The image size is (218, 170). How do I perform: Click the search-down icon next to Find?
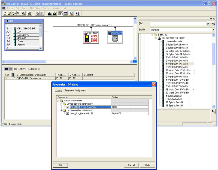[213, 24]
